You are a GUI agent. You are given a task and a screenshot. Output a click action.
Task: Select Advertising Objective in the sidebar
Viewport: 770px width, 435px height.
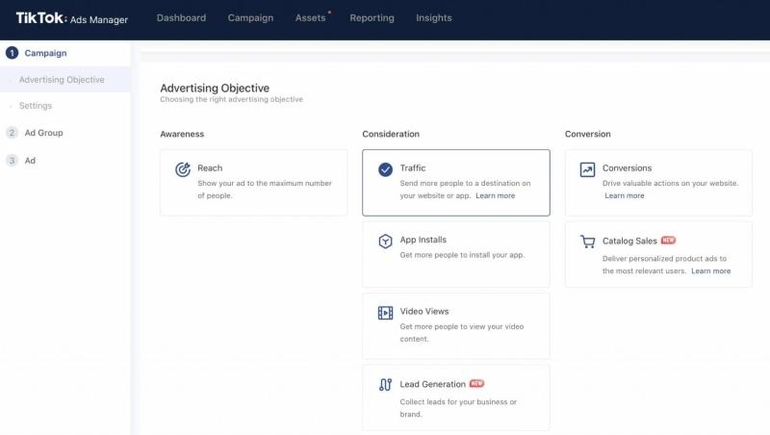pyautogui.click(x=62, y=80)
